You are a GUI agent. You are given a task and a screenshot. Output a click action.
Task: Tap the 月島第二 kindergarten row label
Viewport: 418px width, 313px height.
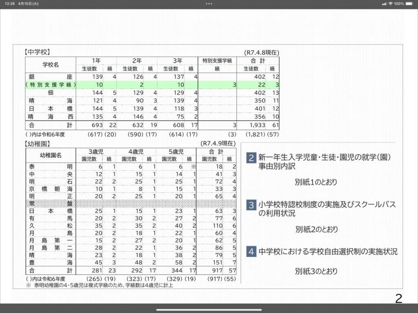tap(51, 248)
